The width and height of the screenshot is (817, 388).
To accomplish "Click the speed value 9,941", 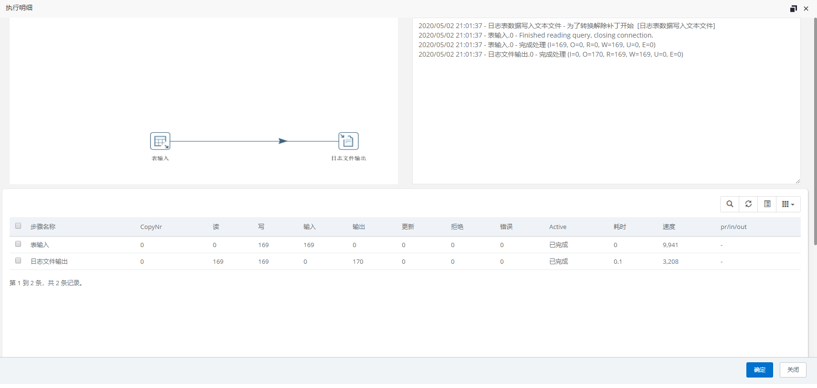I will pos(670,245).
